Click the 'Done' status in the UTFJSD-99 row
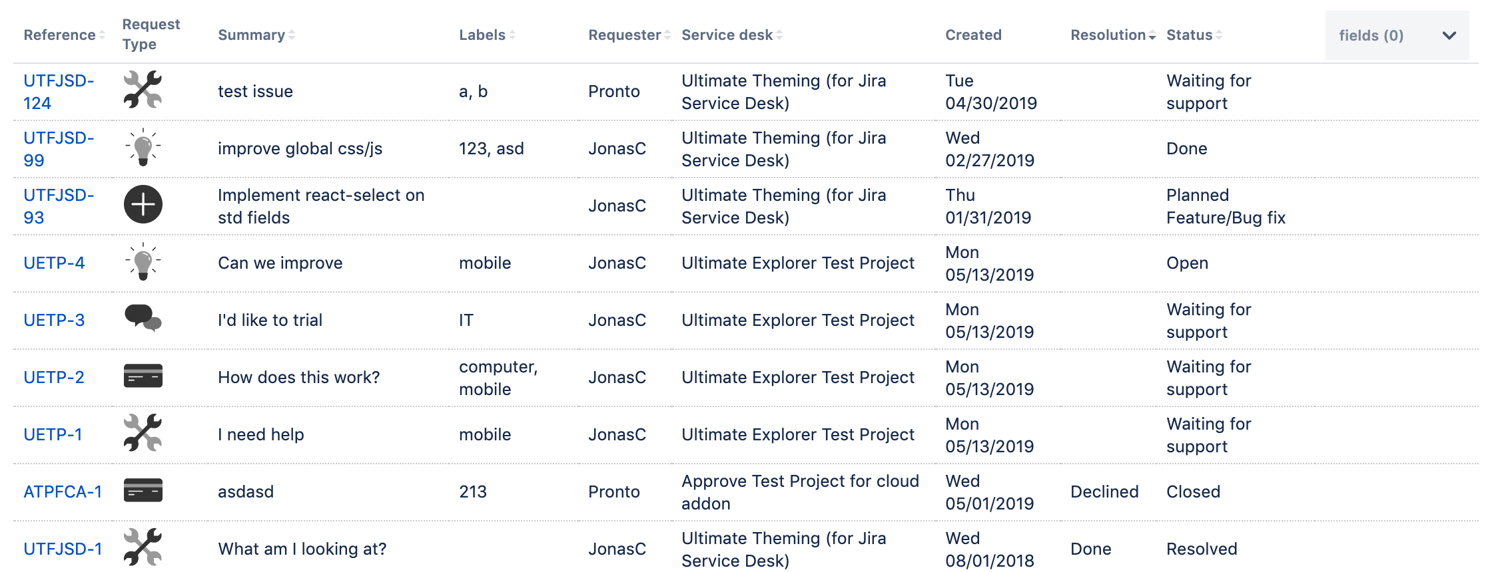The width and height of the screenshot is (1500, 572). click(1186, 148)
